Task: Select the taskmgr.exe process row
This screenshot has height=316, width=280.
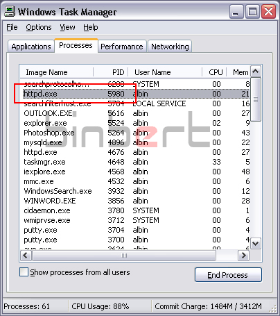Action: 136,162
